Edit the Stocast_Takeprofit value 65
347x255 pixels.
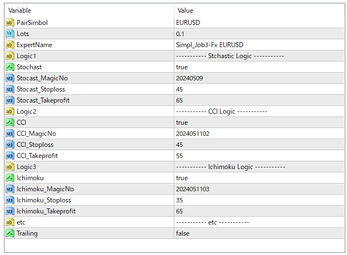179,100
